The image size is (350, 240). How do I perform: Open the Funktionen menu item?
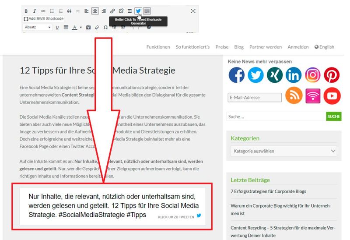(x=158, y=47)
